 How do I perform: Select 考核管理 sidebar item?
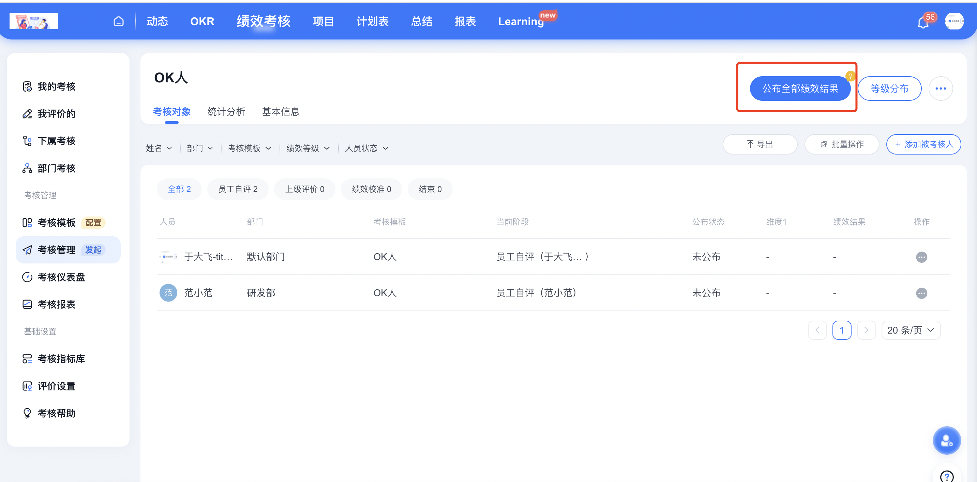(x=68, y=250)
